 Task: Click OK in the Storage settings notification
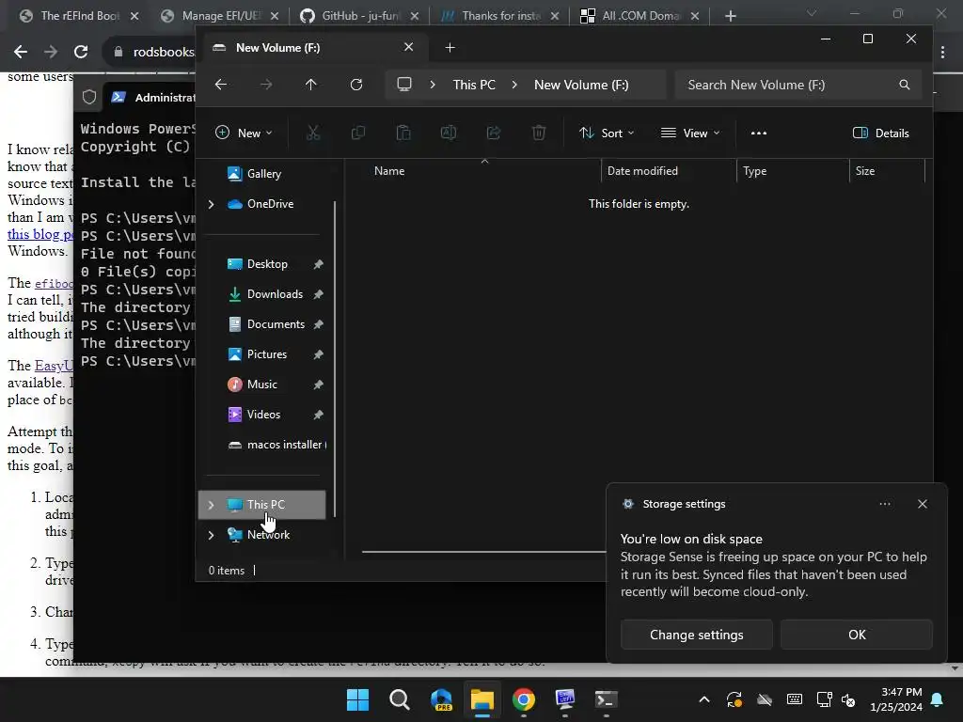pyautogui.click(x=857, y=635)
